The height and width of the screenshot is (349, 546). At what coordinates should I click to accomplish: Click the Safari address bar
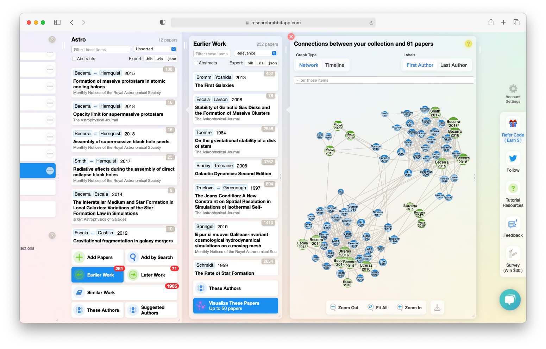(273, 23)
